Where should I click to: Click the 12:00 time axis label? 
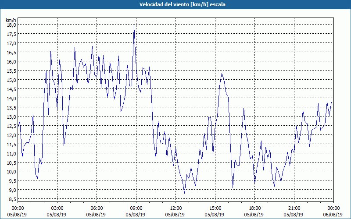(x=176, y=208)
